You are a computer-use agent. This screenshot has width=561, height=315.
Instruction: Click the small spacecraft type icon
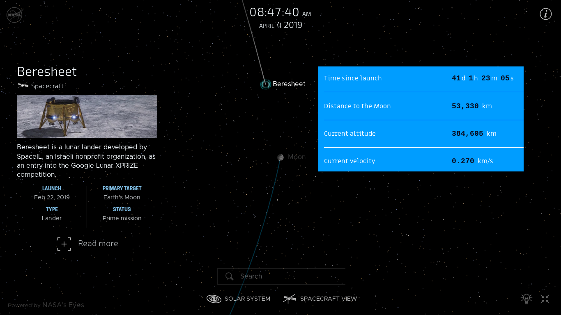point(23,86)
